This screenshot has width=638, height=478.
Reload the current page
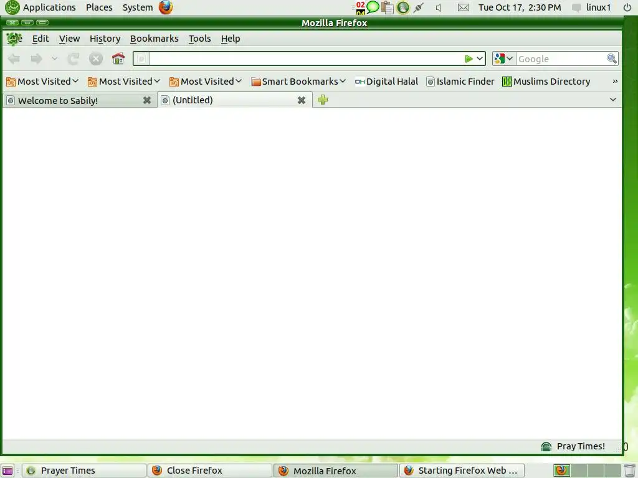tap(74, 59)
